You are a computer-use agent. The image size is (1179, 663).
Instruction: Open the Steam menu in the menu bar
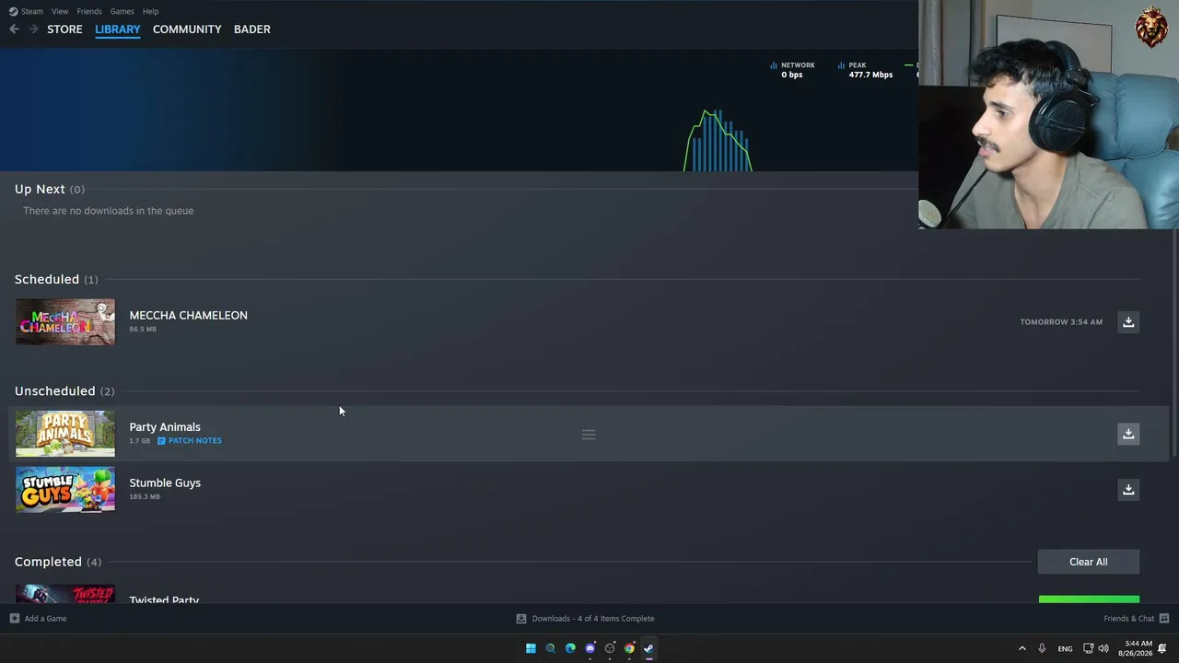(26, 11)
